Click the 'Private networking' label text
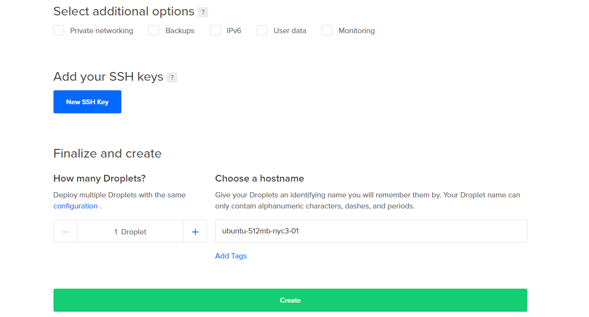Screen dimensions: 589x317 click(x=102, y=31)
